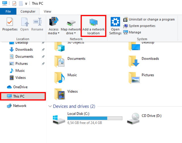Select This PC in the navigation pane
The image size is (182, 143).
23,96
